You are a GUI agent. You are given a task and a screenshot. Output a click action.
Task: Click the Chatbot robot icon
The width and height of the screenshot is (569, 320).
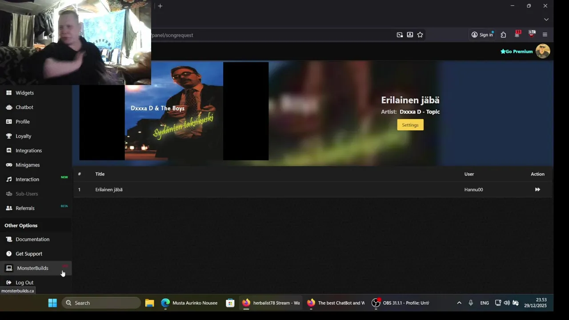click(9, 107)
